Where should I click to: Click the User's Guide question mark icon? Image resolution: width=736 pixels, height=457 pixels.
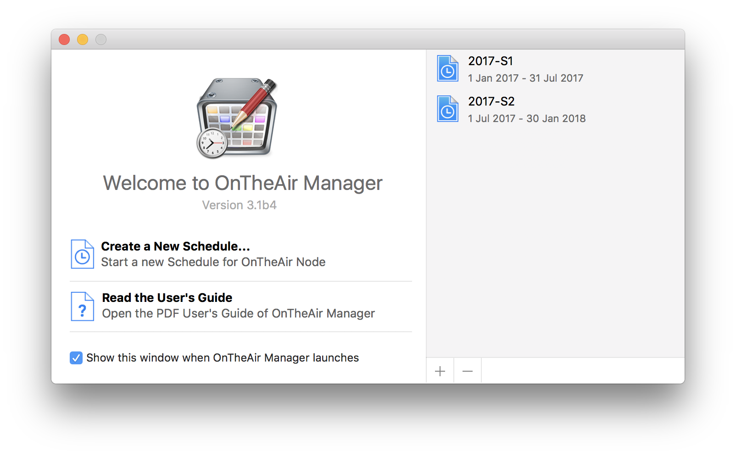[83, 307]
